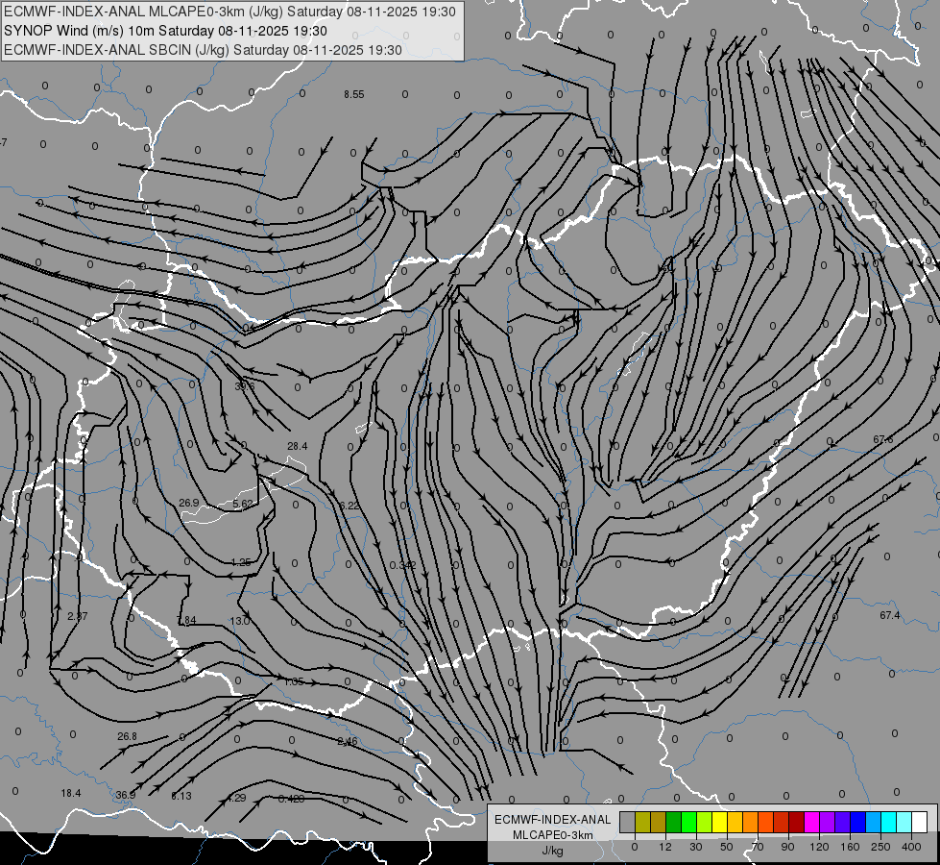Image resolution: width=940 pixels, height=865 pixels.
Task: Click the legend value '120'
Action: coord(820,847)
